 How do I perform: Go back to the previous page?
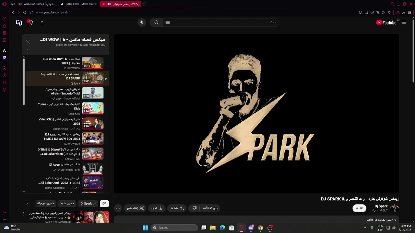pyautogui.click(x=13, y=12)
